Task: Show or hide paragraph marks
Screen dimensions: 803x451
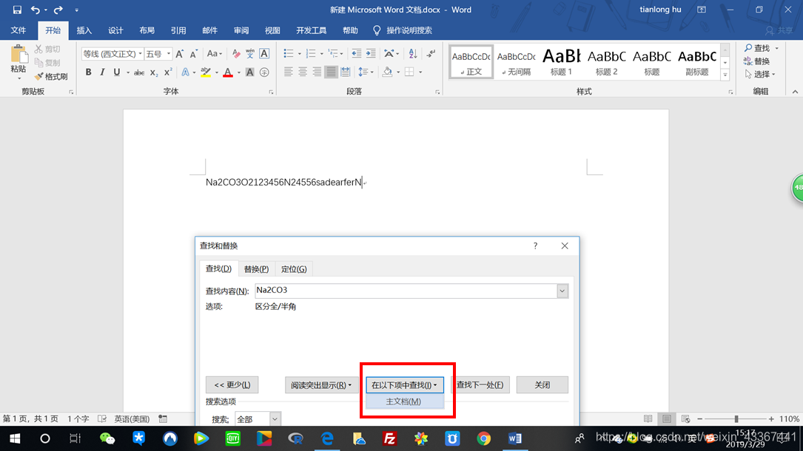Action: click(x=431, y=54)
